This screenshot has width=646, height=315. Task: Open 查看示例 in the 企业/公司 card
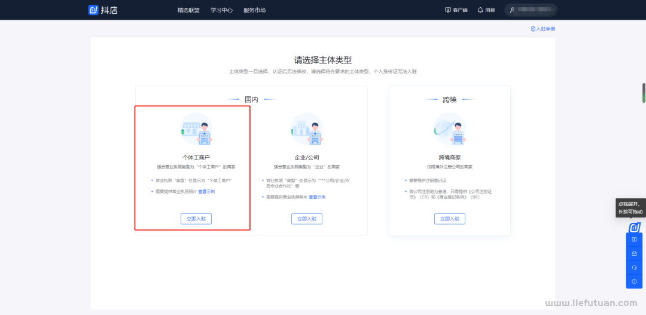317,197
